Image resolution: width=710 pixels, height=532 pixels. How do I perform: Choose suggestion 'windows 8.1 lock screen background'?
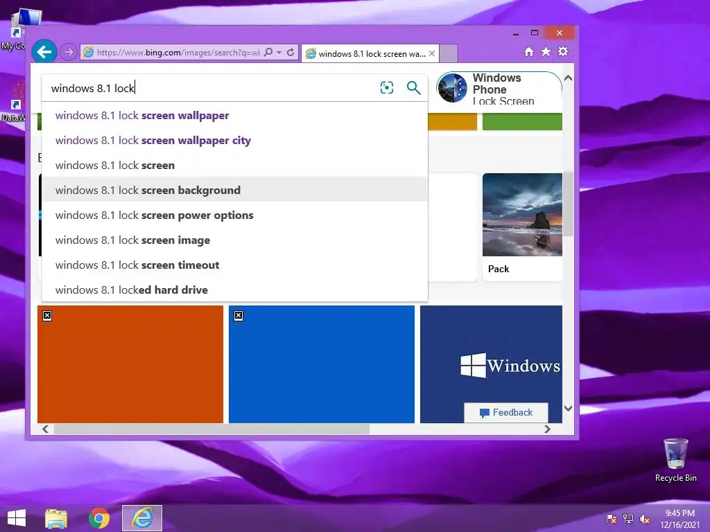click(234, 190)
